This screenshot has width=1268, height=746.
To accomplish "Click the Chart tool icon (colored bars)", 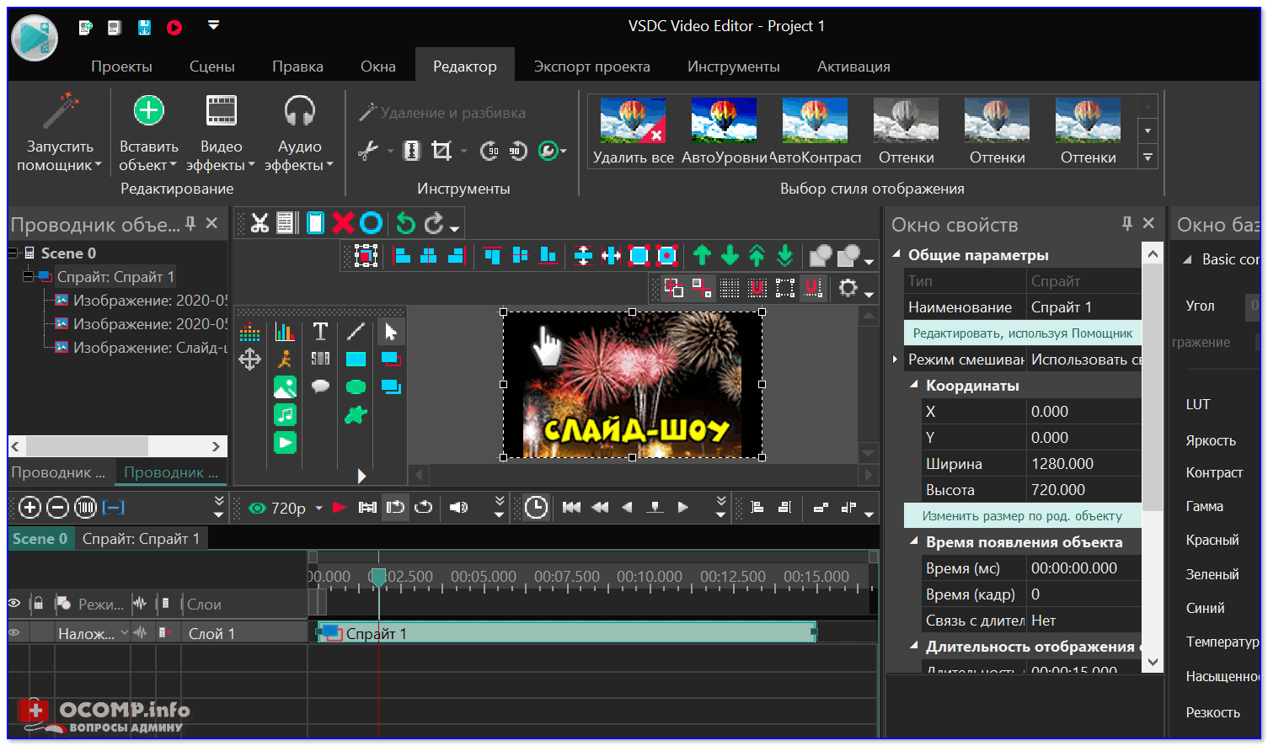I will tap(285, 331).
